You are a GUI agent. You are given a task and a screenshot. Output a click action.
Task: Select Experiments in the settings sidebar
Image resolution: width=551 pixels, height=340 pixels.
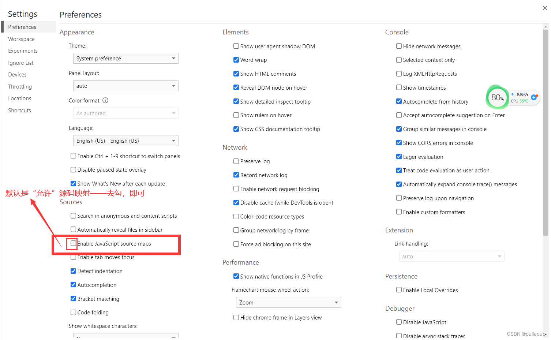23,51
